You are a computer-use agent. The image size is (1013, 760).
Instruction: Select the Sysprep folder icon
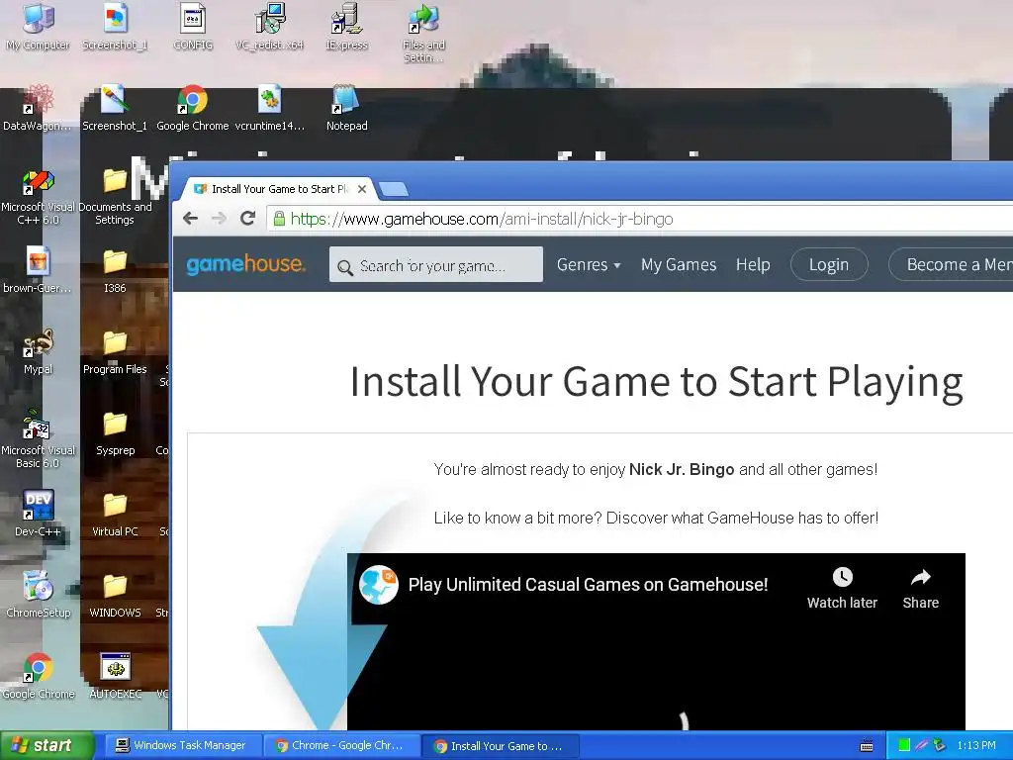(115, 433)
